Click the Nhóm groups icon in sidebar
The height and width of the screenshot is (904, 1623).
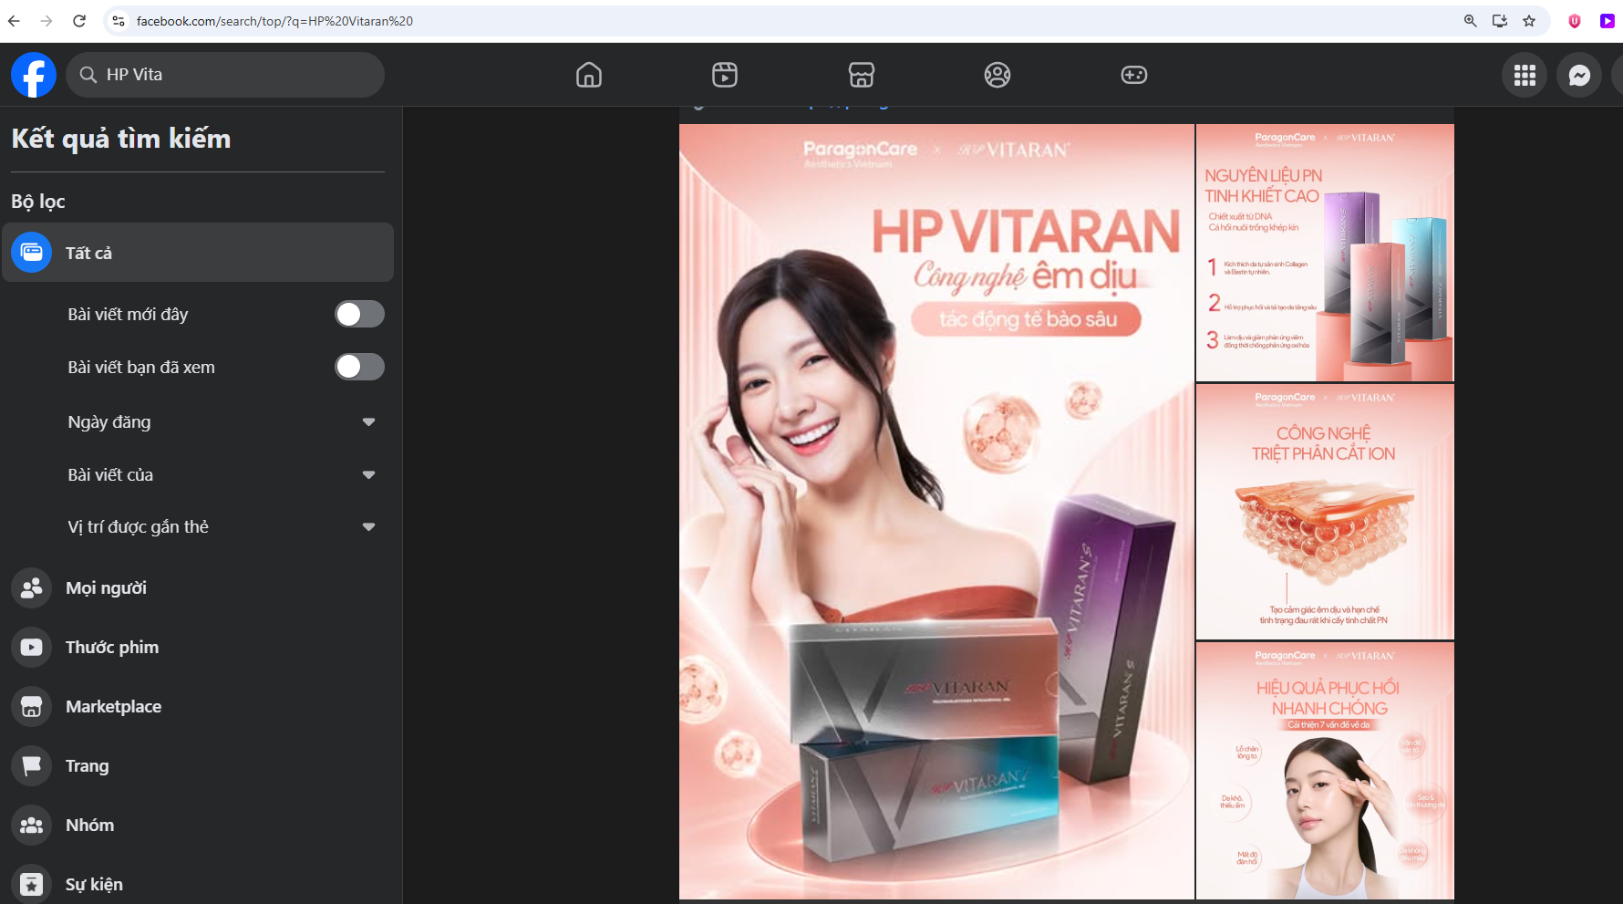[x=32, y=826]
